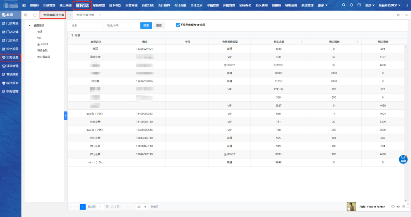Viewport: 411px width, 217px height.
Task: Click the 重置 reset button
Action: 159,25
